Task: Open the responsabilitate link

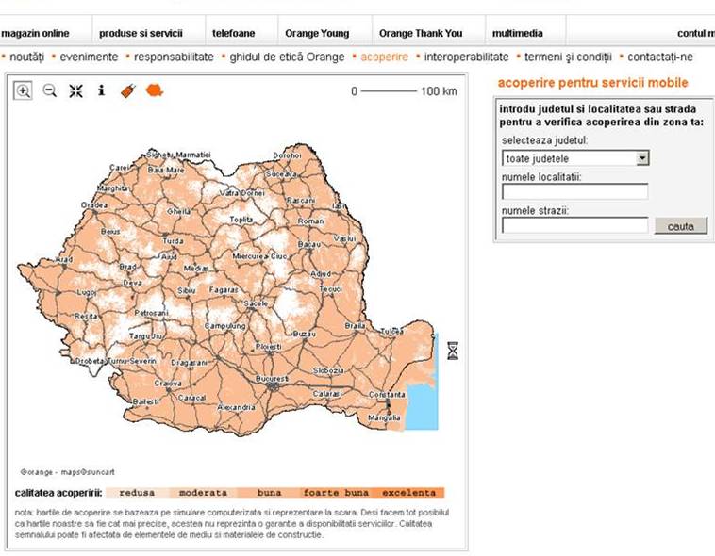Action: [174, 57]
